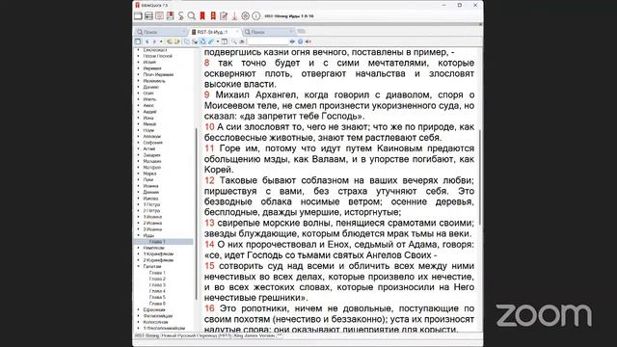The image size is (617, 347).
Task: Open the Strong's numbers S icon
Action: point(180,15)
